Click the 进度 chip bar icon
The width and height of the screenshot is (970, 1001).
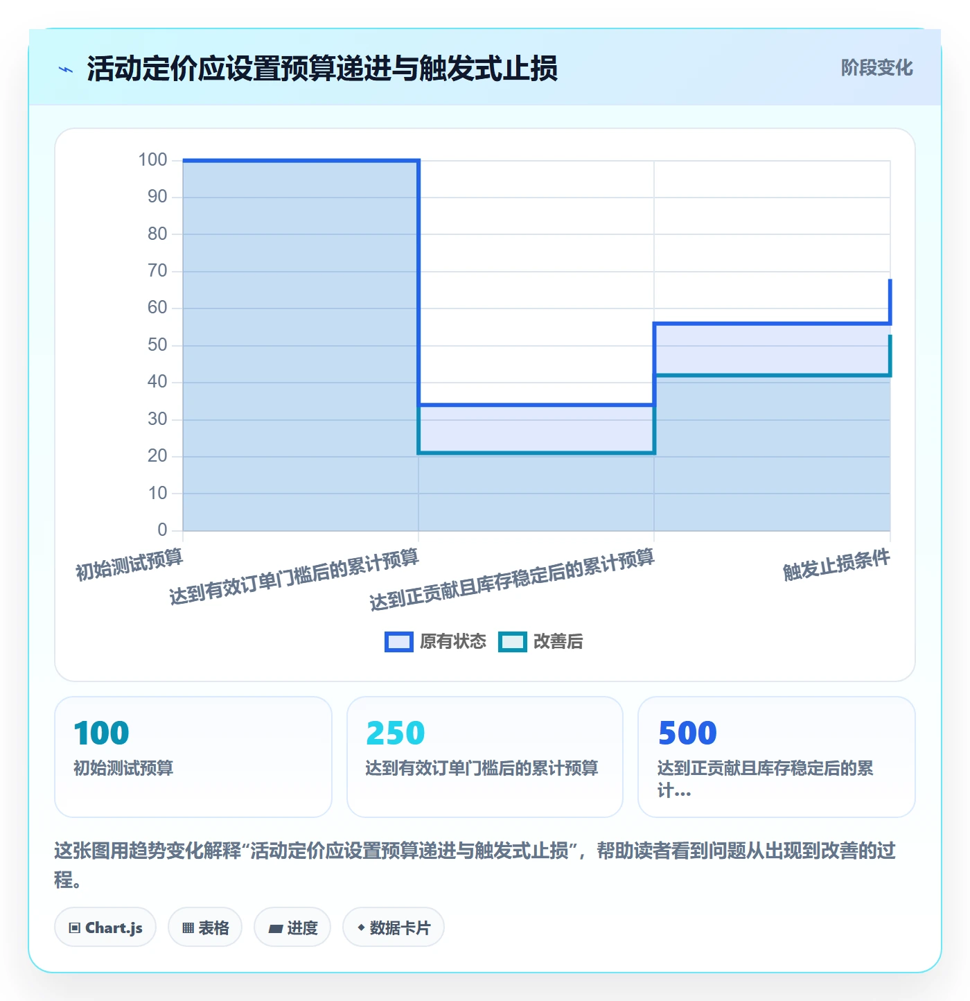pos(276,929)
